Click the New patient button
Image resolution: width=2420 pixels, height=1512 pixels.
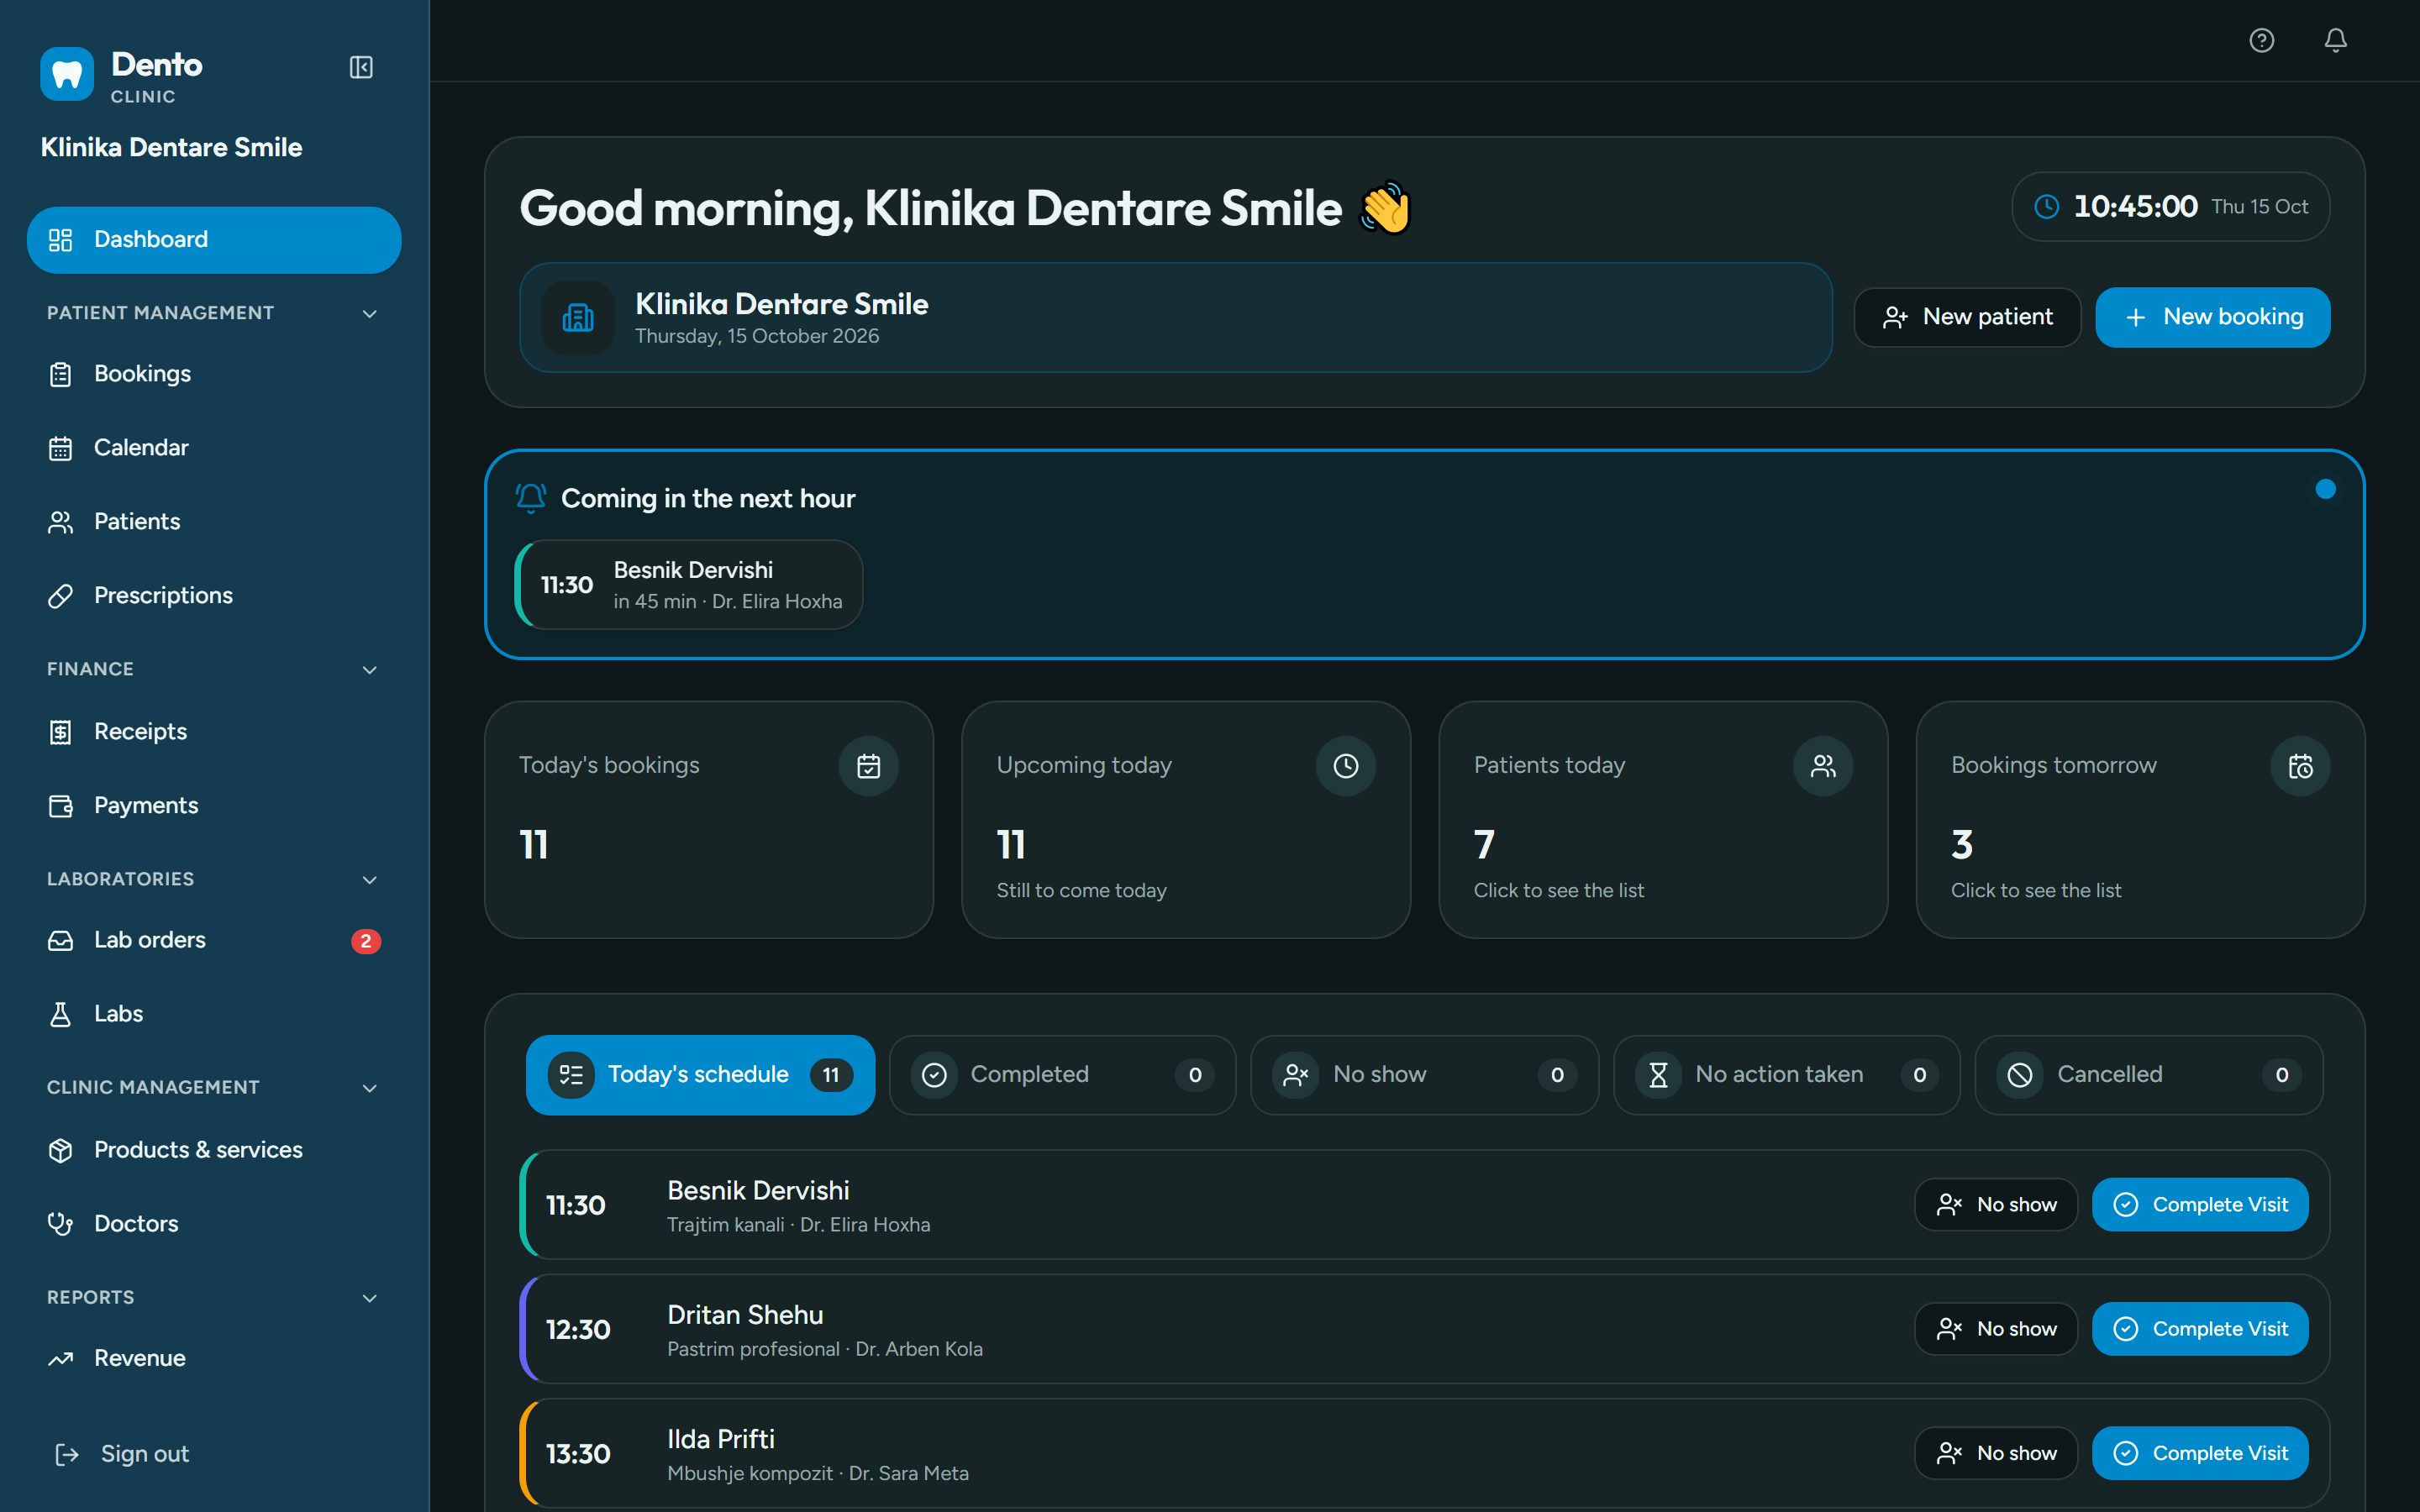[1967, 318]
